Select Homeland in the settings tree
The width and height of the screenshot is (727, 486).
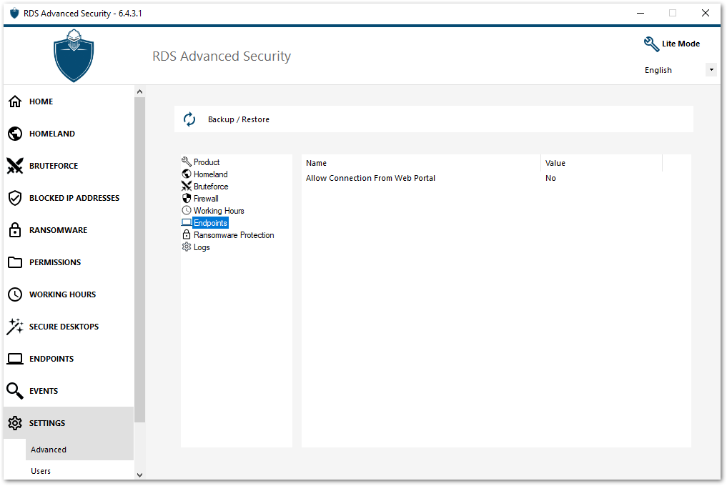click(x=210, y=174)
